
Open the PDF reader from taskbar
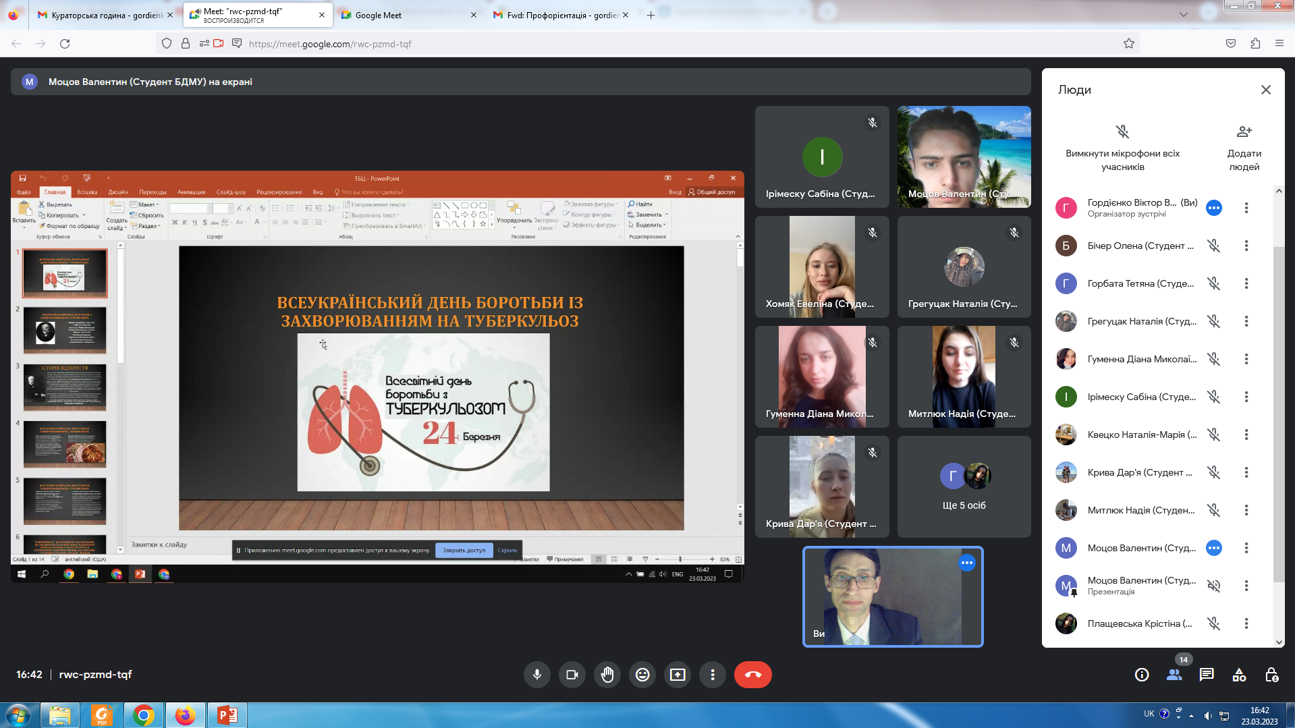point(101,715)
